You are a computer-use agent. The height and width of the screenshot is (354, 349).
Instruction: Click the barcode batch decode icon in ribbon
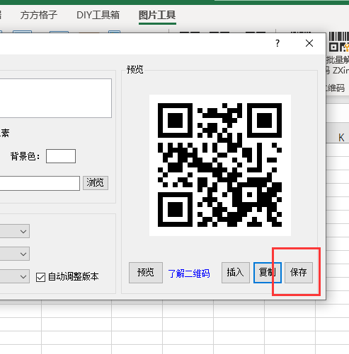pos(339,42)
